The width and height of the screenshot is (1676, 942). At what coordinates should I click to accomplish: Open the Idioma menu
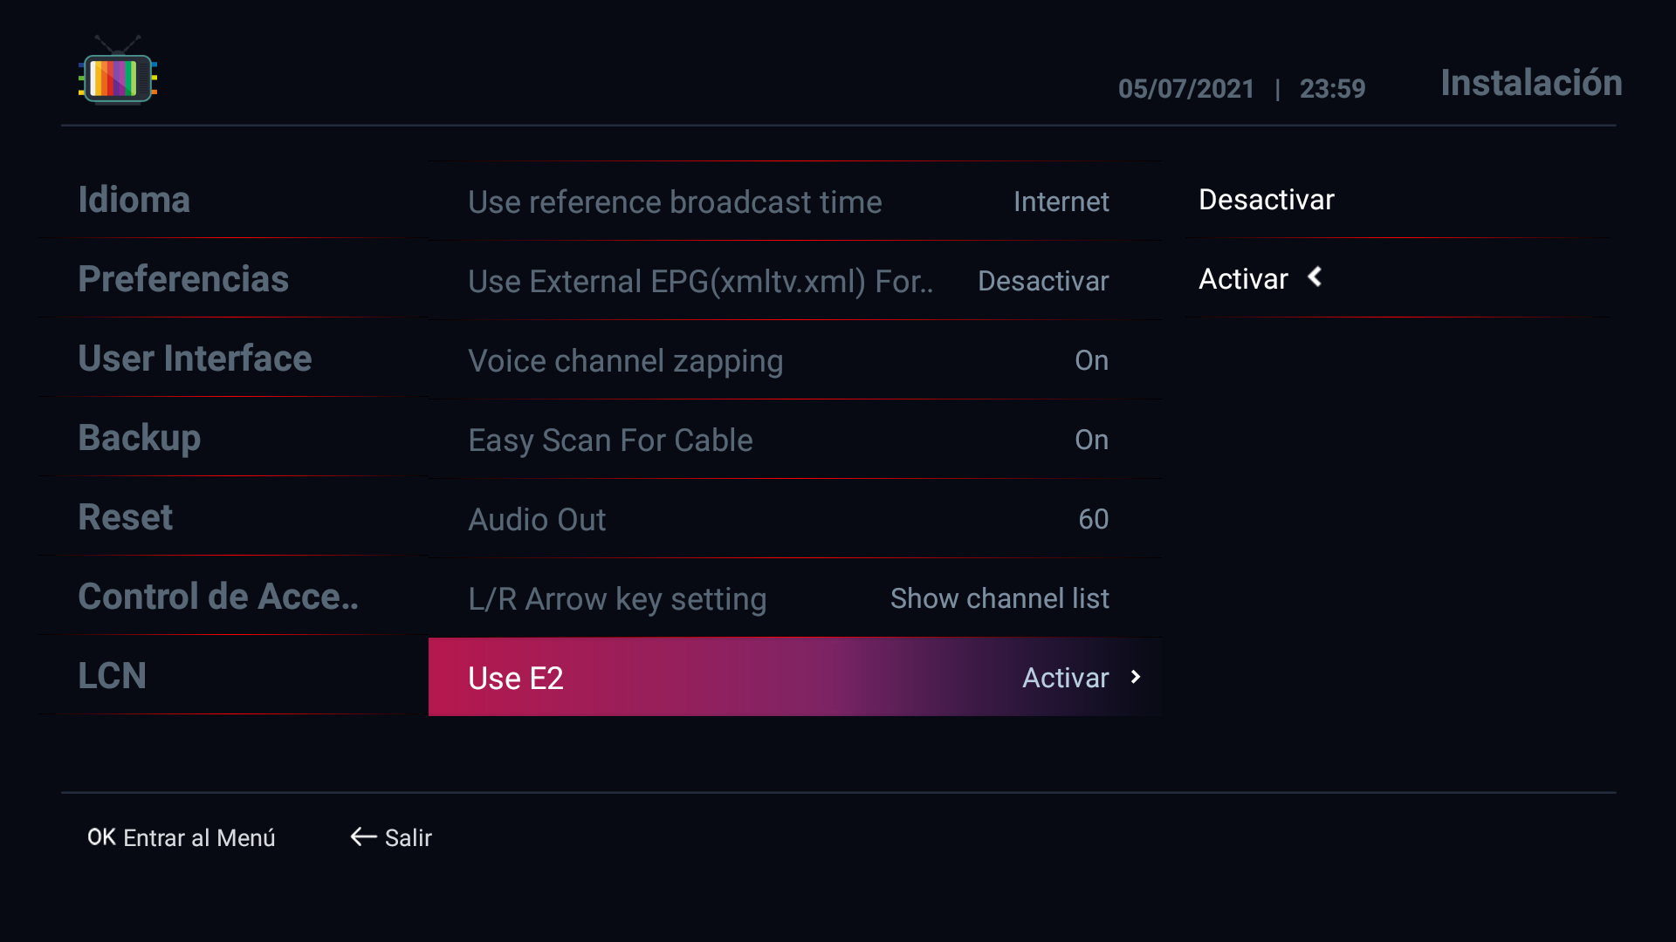[134, 200]
